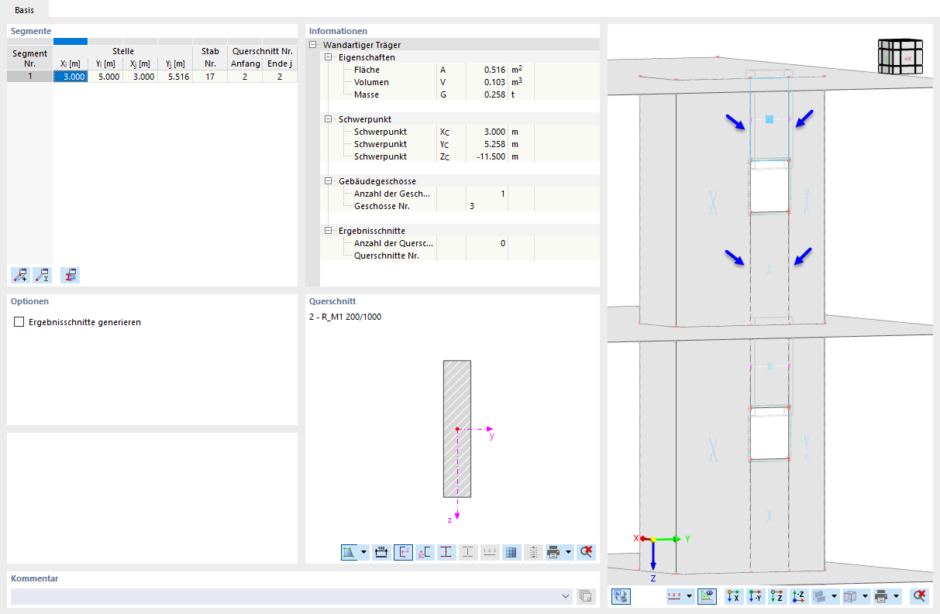Click the edit cross-section icon below Segmente
The width and height of the screenshot is (940, 614).
[70, 274]
